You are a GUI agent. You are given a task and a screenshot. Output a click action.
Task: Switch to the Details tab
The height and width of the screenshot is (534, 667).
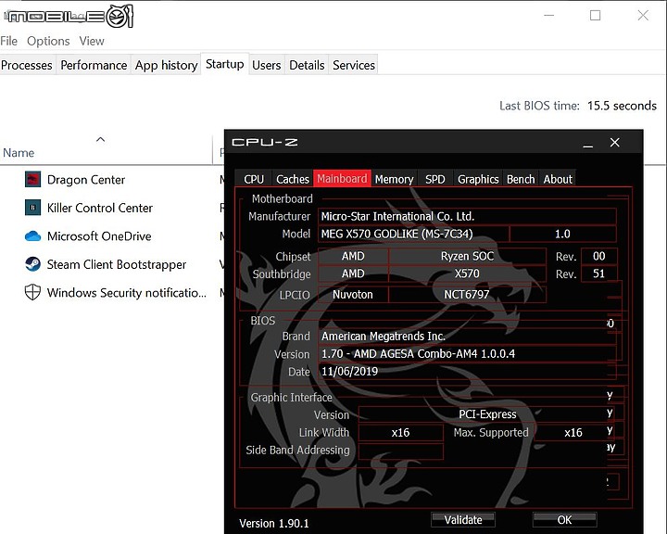tap(307, 65)
